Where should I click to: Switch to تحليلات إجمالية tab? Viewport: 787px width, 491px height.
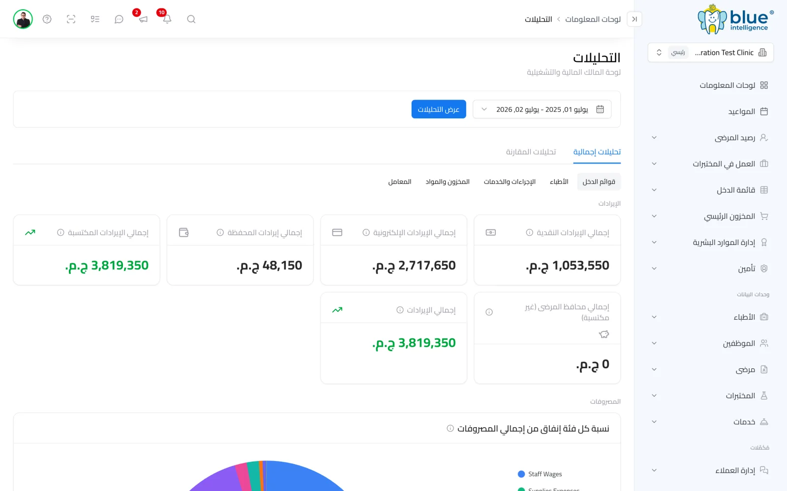point(597,152)
